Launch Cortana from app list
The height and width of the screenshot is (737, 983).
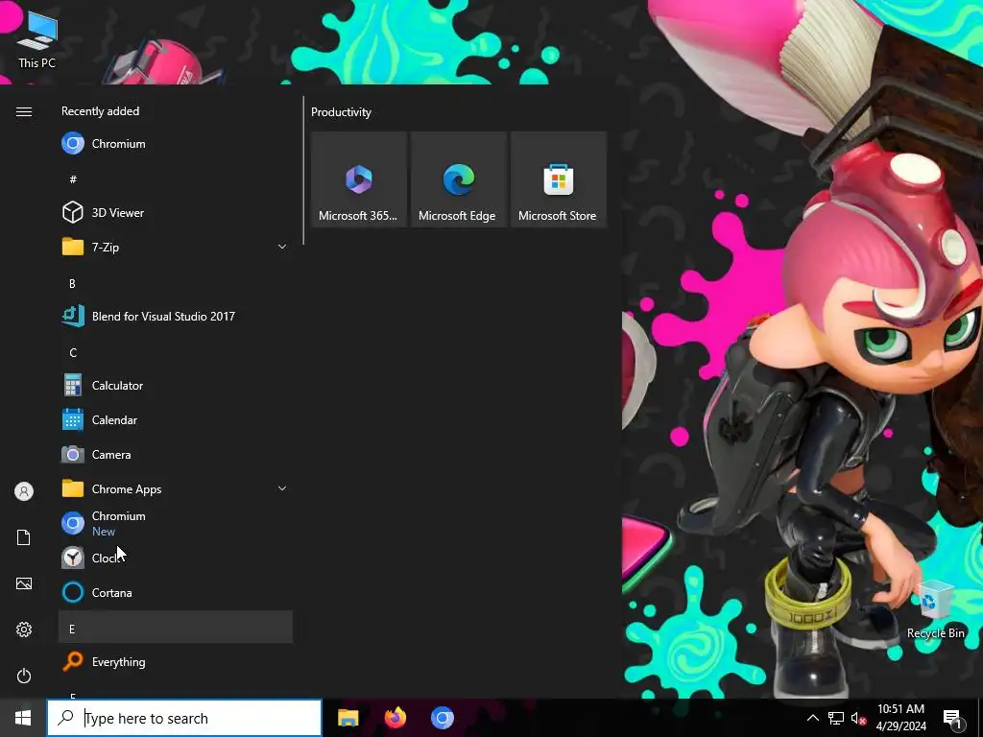click(176, 592)
